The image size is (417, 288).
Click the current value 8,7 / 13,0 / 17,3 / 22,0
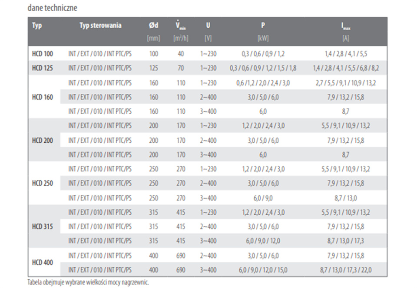346,270
